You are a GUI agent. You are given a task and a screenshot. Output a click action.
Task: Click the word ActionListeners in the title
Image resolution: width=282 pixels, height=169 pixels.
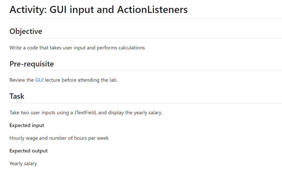click(x=152, y=10)
